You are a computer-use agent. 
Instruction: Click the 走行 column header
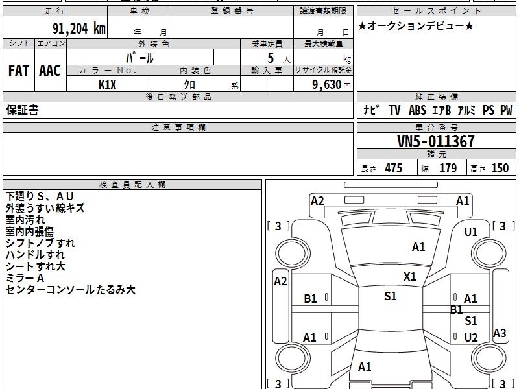pyautogui.click(x=55, y=10)
